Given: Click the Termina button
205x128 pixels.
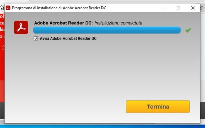Looking at the screenshot, I should click(x=158, y=106).
